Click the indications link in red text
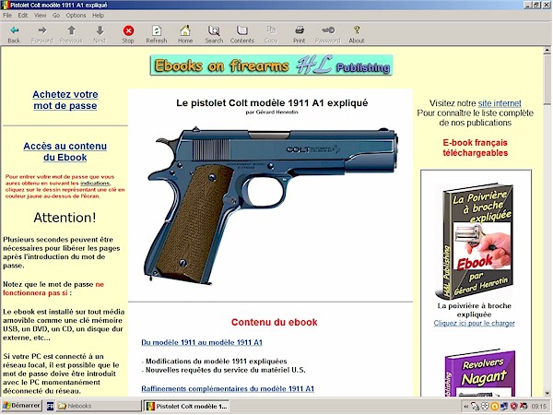Viewport: 553px width, 415px height. pyautogui.click(x=95, y=184)
